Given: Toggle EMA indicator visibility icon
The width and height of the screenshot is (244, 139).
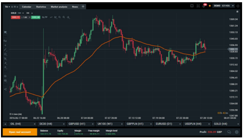Looking at the screenshot, I should pos(11,114).
